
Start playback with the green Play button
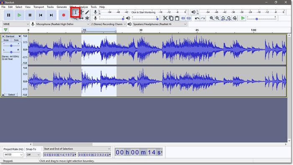(19, 15)
